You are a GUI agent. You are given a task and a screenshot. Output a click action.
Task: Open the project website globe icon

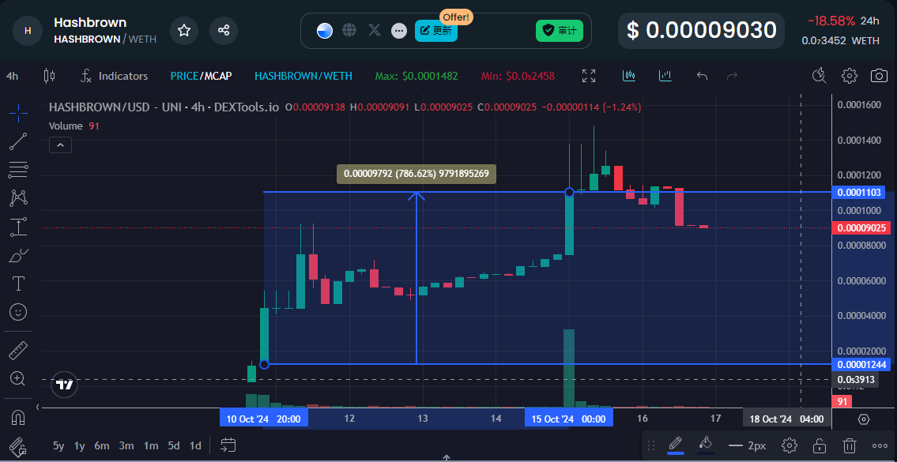click(349, 30)
